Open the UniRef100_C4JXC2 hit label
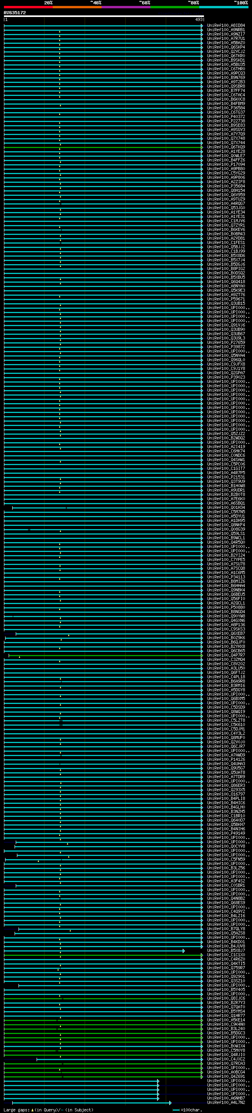 coord(226,1059)
